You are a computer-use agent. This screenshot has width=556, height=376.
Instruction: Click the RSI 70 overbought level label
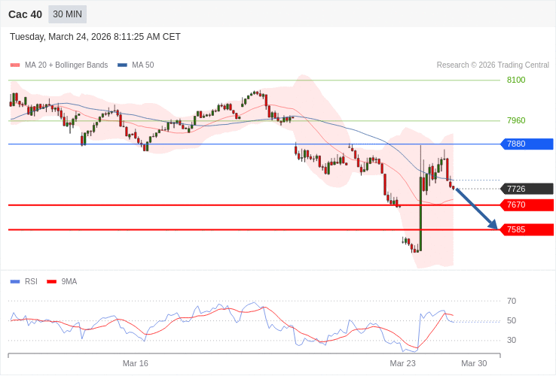click(512, 301)
